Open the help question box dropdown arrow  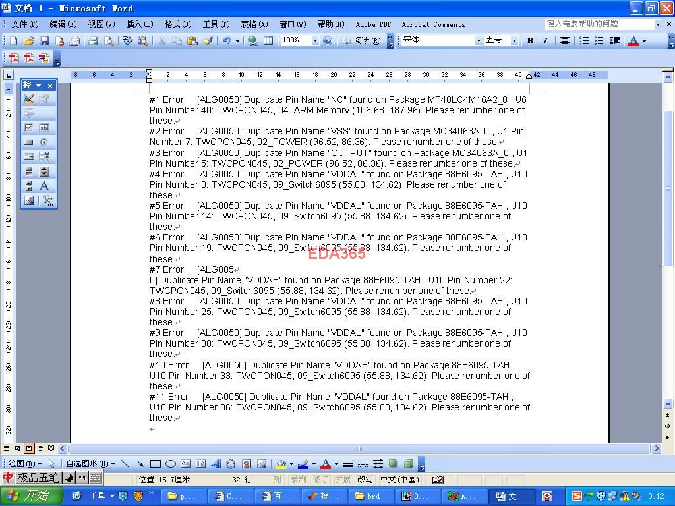click(x=657, y=24)
